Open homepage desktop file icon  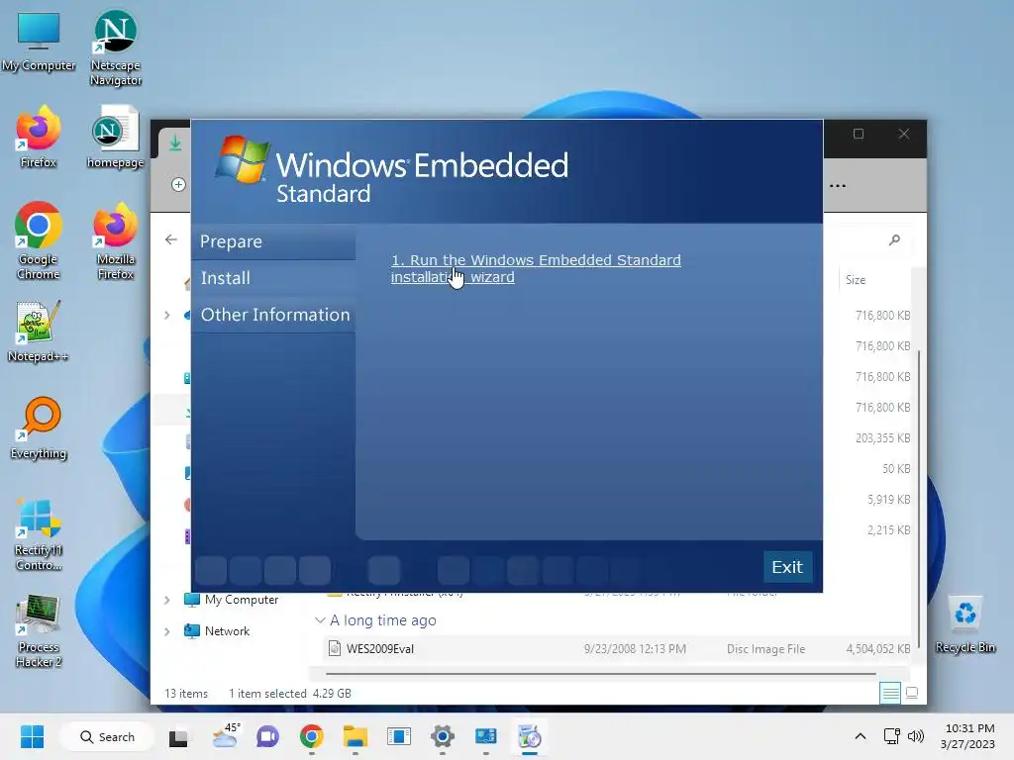(x=115, y=137)
